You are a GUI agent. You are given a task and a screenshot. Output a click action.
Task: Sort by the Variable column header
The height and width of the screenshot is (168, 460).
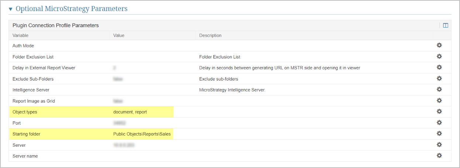pos(21,36)
